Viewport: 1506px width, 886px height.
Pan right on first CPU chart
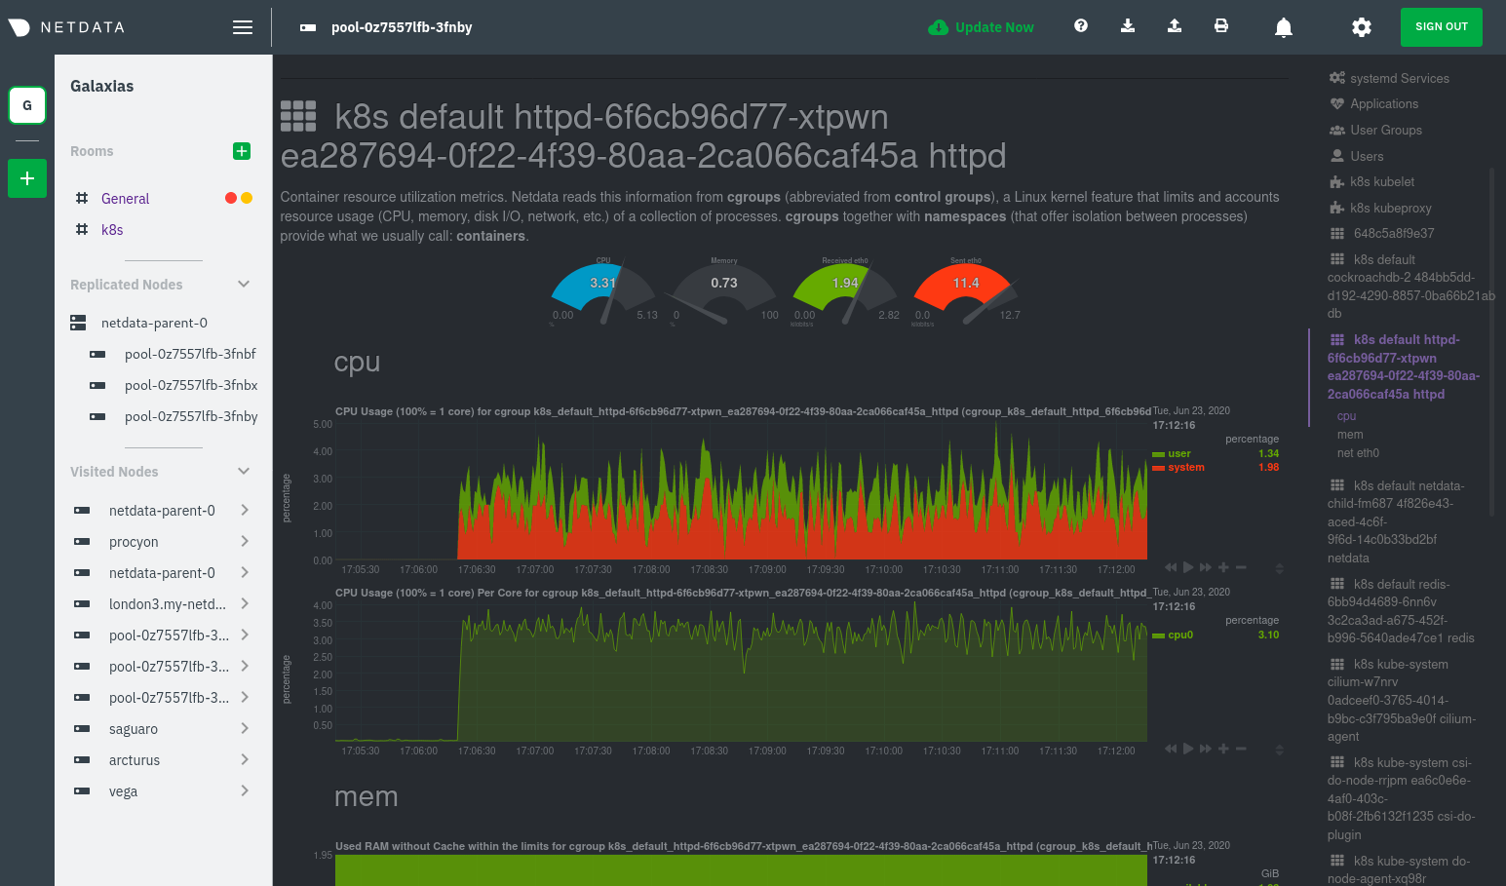tap(1206, 567)
